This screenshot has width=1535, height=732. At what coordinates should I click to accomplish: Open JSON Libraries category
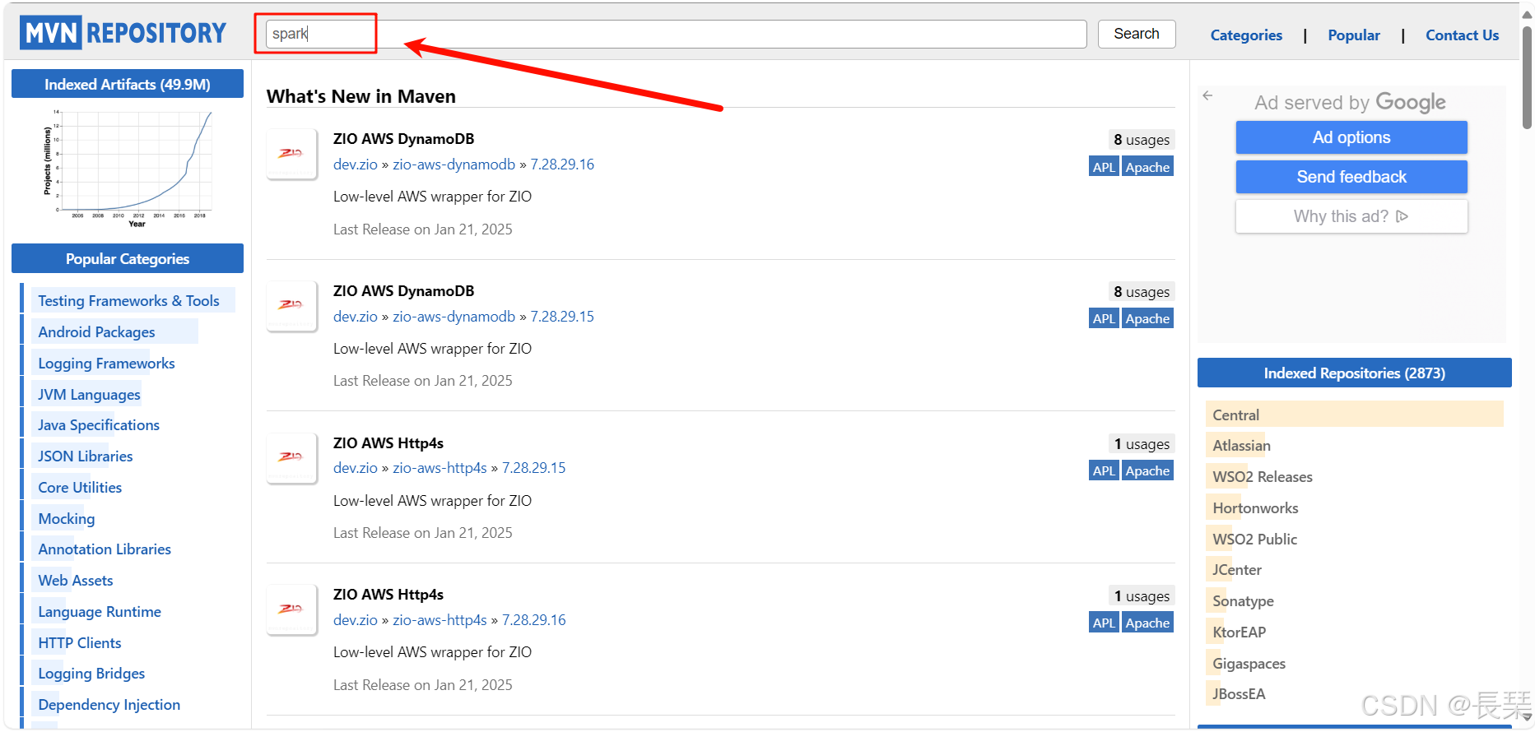tap(85, 456)
